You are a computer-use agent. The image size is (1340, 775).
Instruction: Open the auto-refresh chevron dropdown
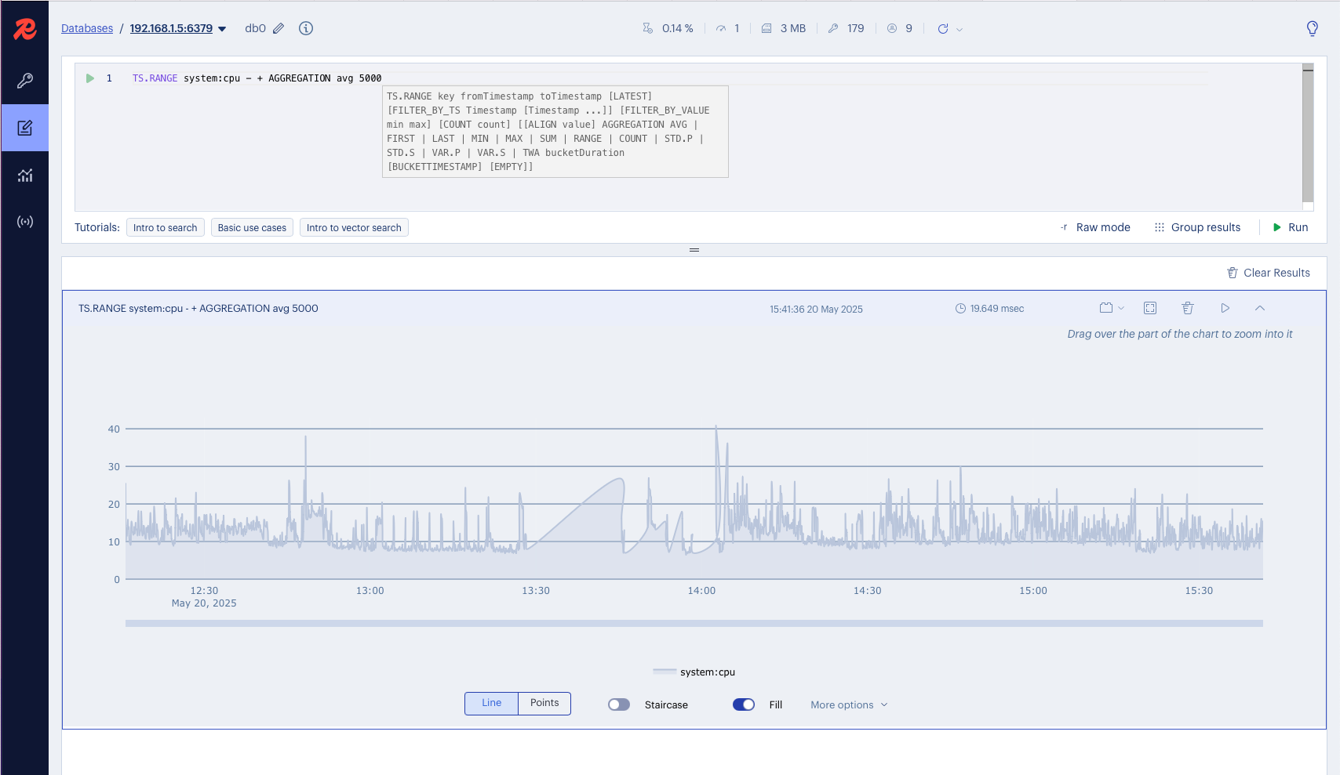pyautogui.click(x=959, y=30)
